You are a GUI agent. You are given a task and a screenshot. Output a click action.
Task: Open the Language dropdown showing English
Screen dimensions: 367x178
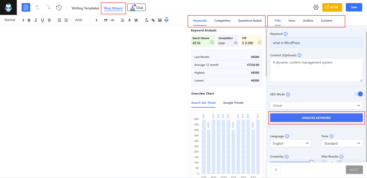291,143
